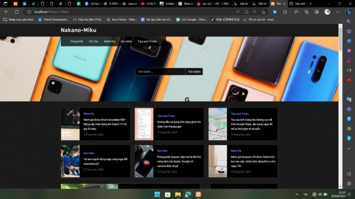Show hidden system tray icons chevron

[x=297, y=194]
